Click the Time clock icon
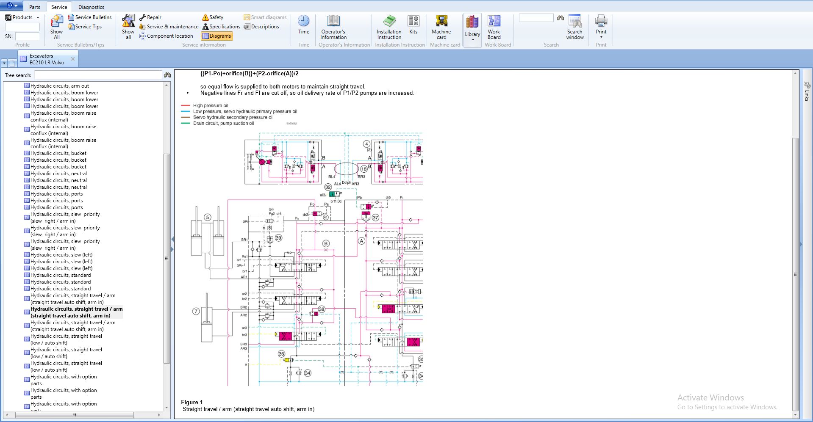 [303, 21]
